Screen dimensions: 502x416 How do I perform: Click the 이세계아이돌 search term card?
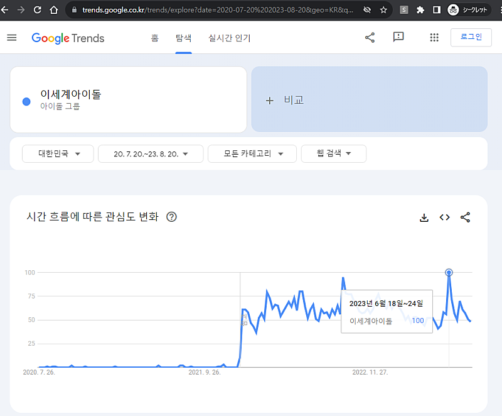[129, 100]
